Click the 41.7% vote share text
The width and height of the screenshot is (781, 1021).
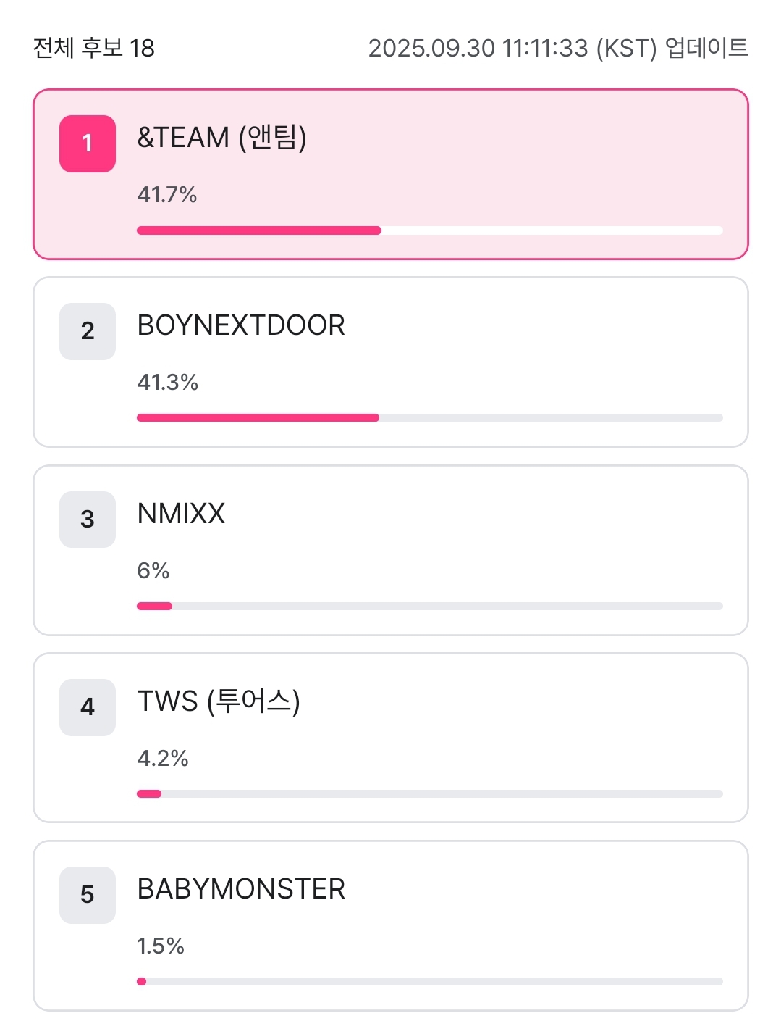167,194
